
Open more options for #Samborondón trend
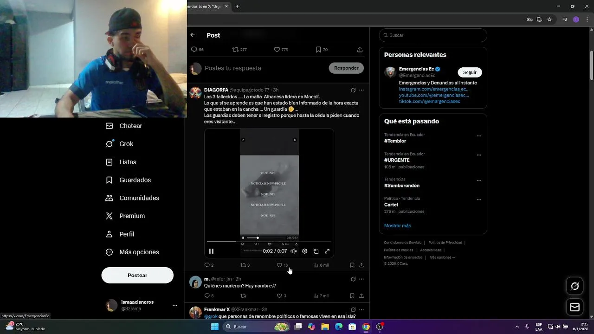pos(479,180)
